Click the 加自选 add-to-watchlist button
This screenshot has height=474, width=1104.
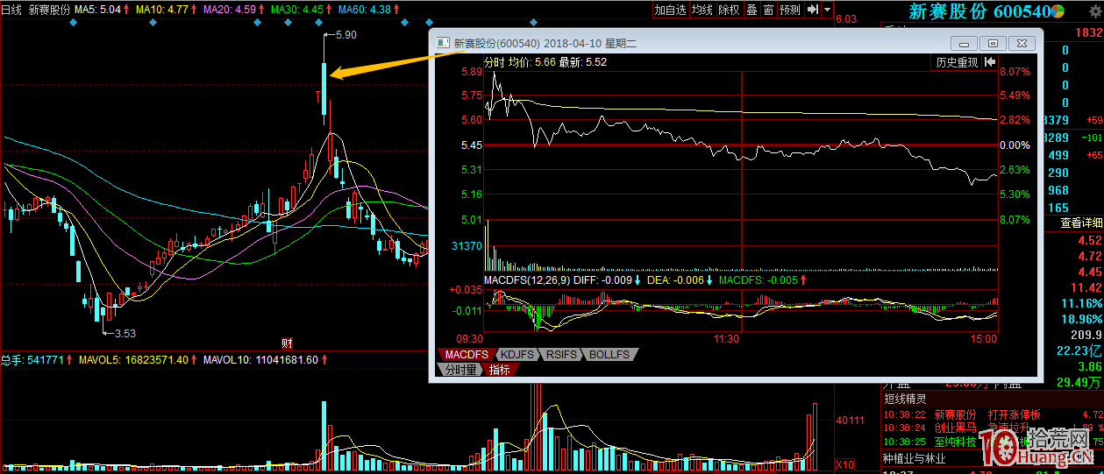click(x=671, y=10)
